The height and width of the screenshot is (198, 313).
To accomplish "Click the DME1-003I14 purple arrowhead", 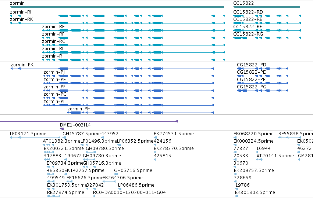I will point(62,129).
